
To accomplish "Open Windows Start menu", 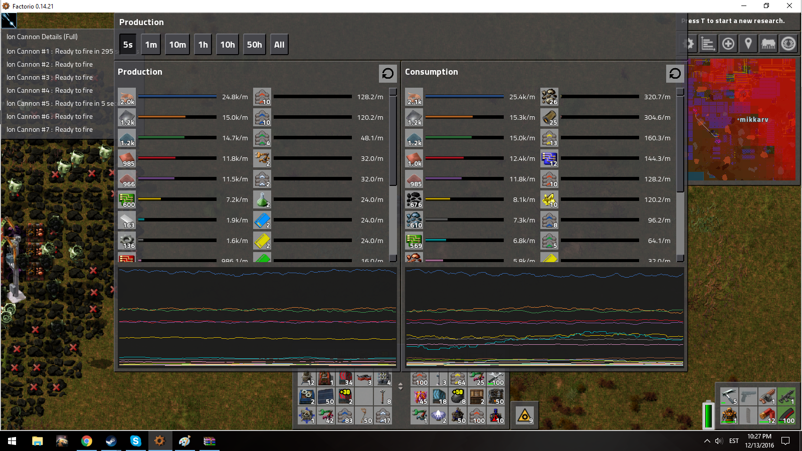I will tap(12, 441).
